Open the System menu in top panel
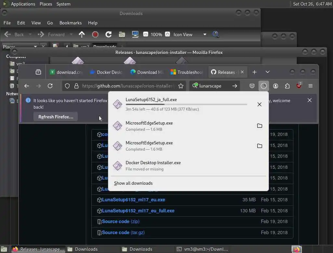333x253 pixels. (63, 4)
